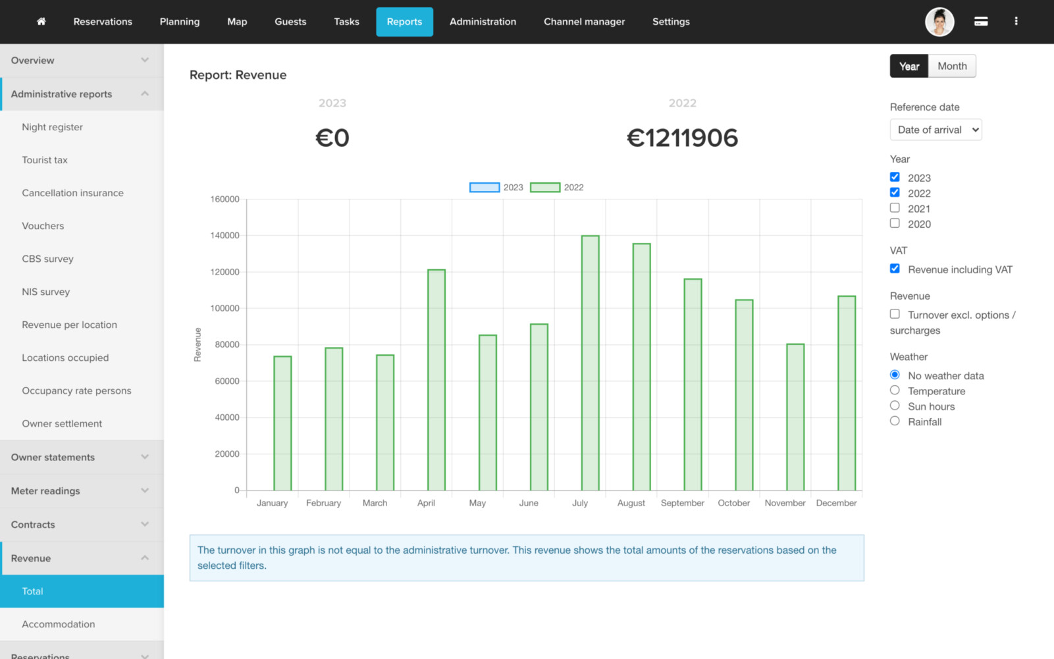Enable the 2021 year checkbox
Image resolution: width=1054 pixels, height=659 pixels.
click(x=894, y=208)
